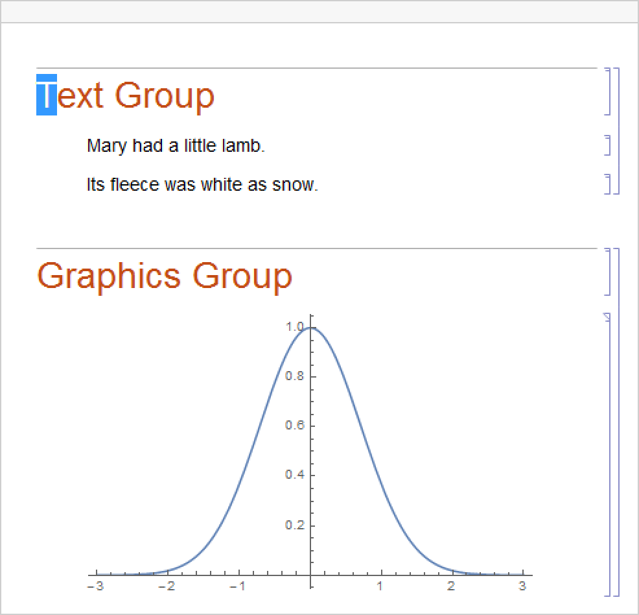The width and height of the screenshot is (639, 615).
Task: Select the "Its fleece was white" cell bracket
Action: click(x=608, y=184)
